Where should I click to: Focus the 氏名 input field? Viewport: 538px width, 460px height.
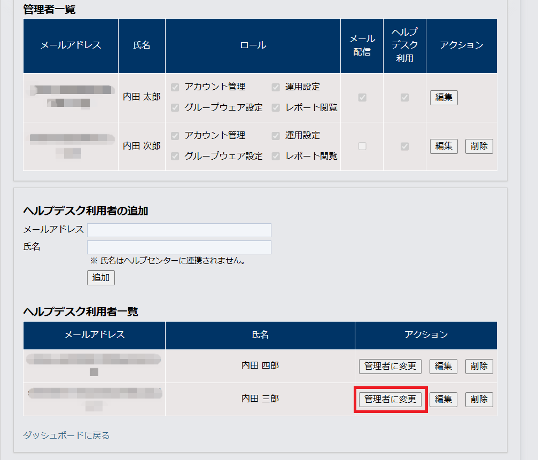pos(179,247)
